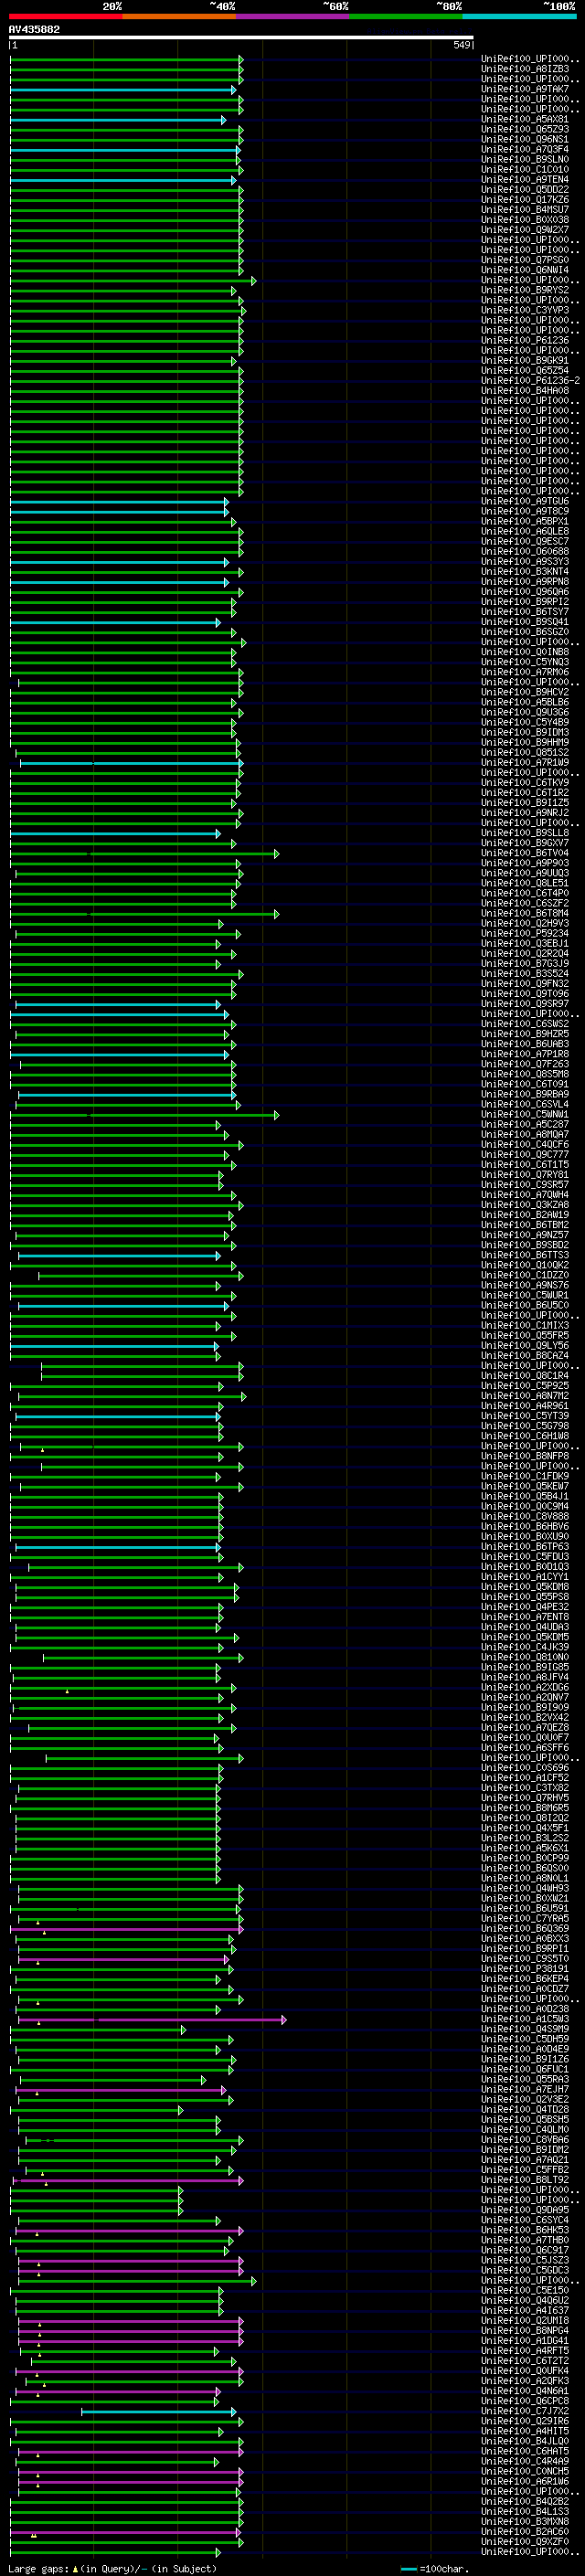Screen dimensions: 585x2576
Task: Click the =100char. scale legend
Action: [x=433, y=2568]
